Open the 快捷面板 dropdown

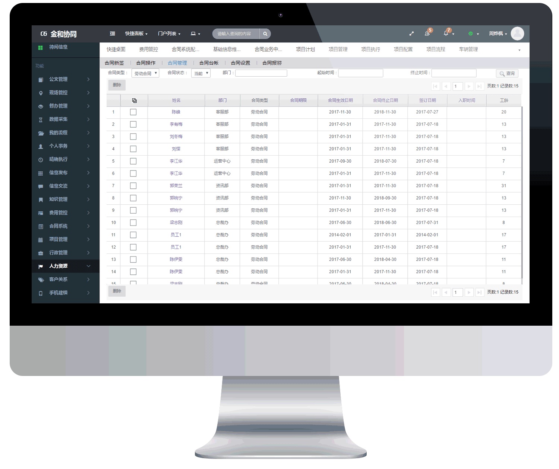pos(136,33)
